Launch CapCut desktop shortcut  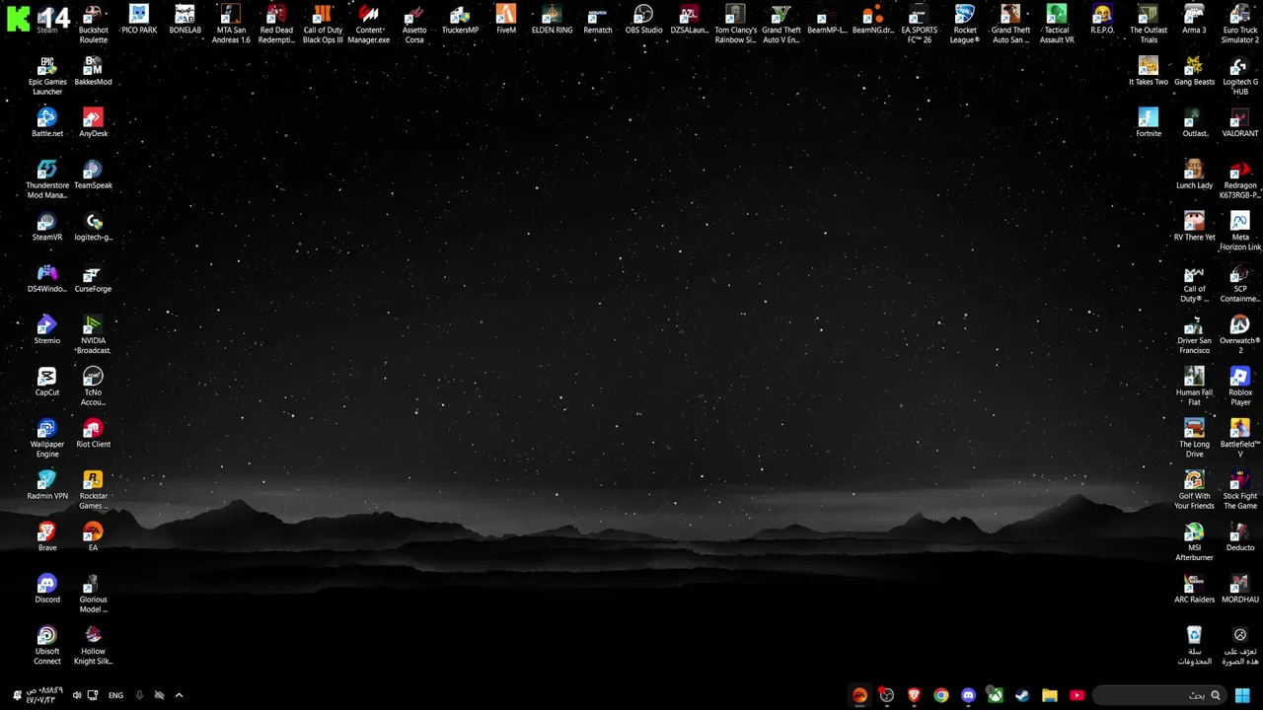47,382
